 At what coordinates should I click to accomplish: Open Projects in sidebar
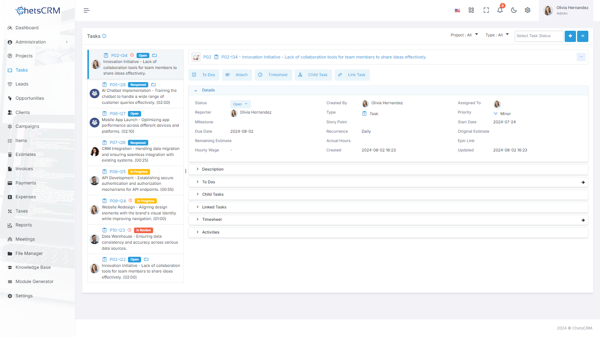point(24,56)
